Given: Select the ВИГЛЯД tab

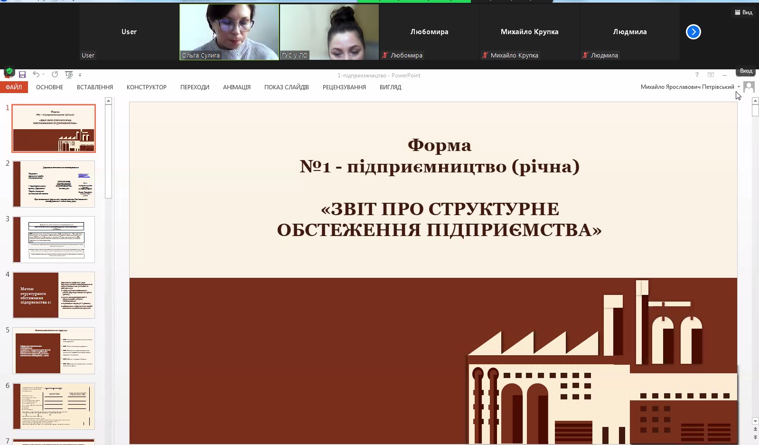Looking at the screenshot, I should (390, 87).
